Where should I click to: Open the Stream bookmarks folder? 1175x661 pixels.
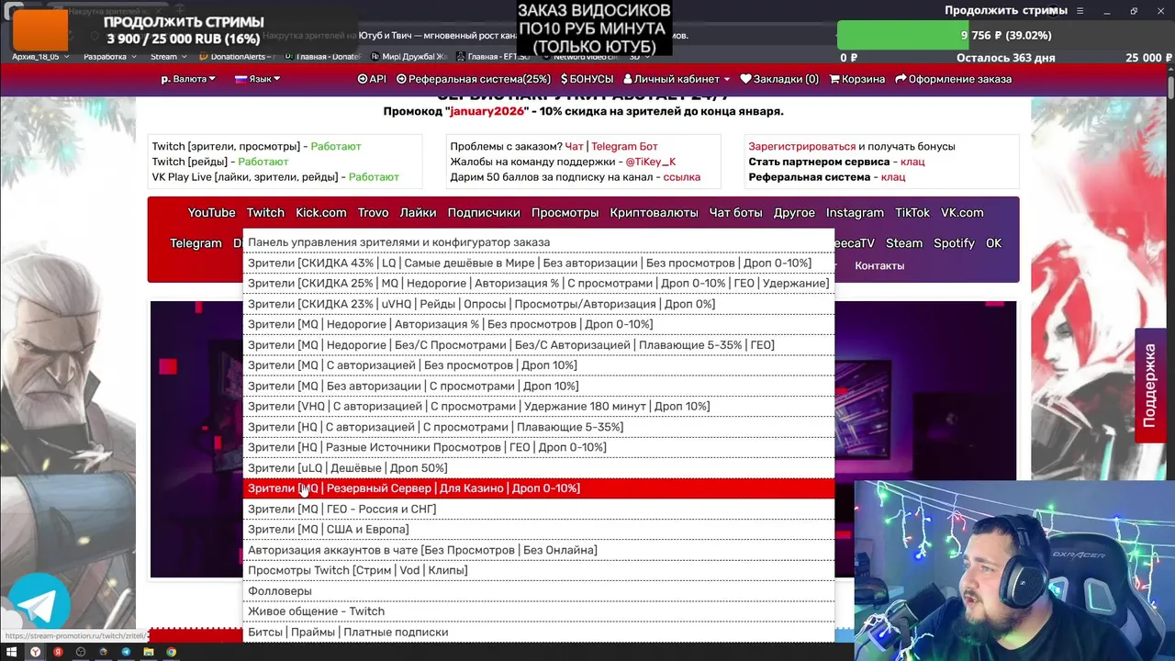click(x=168, y=57)
